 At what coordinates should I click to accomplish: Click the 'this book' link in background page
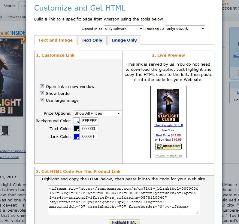click(9, 157)
